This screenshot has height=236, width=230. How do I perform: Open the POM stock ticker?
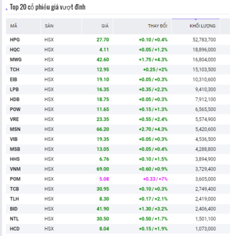pyautogui.click(x=15, y=179)
